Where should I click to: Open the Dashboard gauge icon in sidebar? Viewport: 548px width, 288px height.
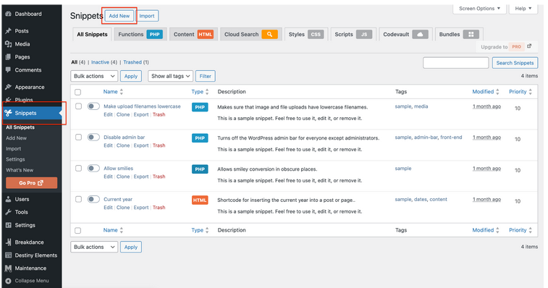pos(9,14)
